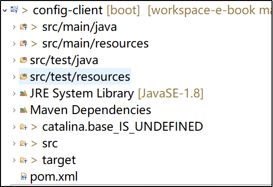Expand the highlighted src/test/resources folder
Viewport: 273px width, 187px height.
tap(14, 77)
